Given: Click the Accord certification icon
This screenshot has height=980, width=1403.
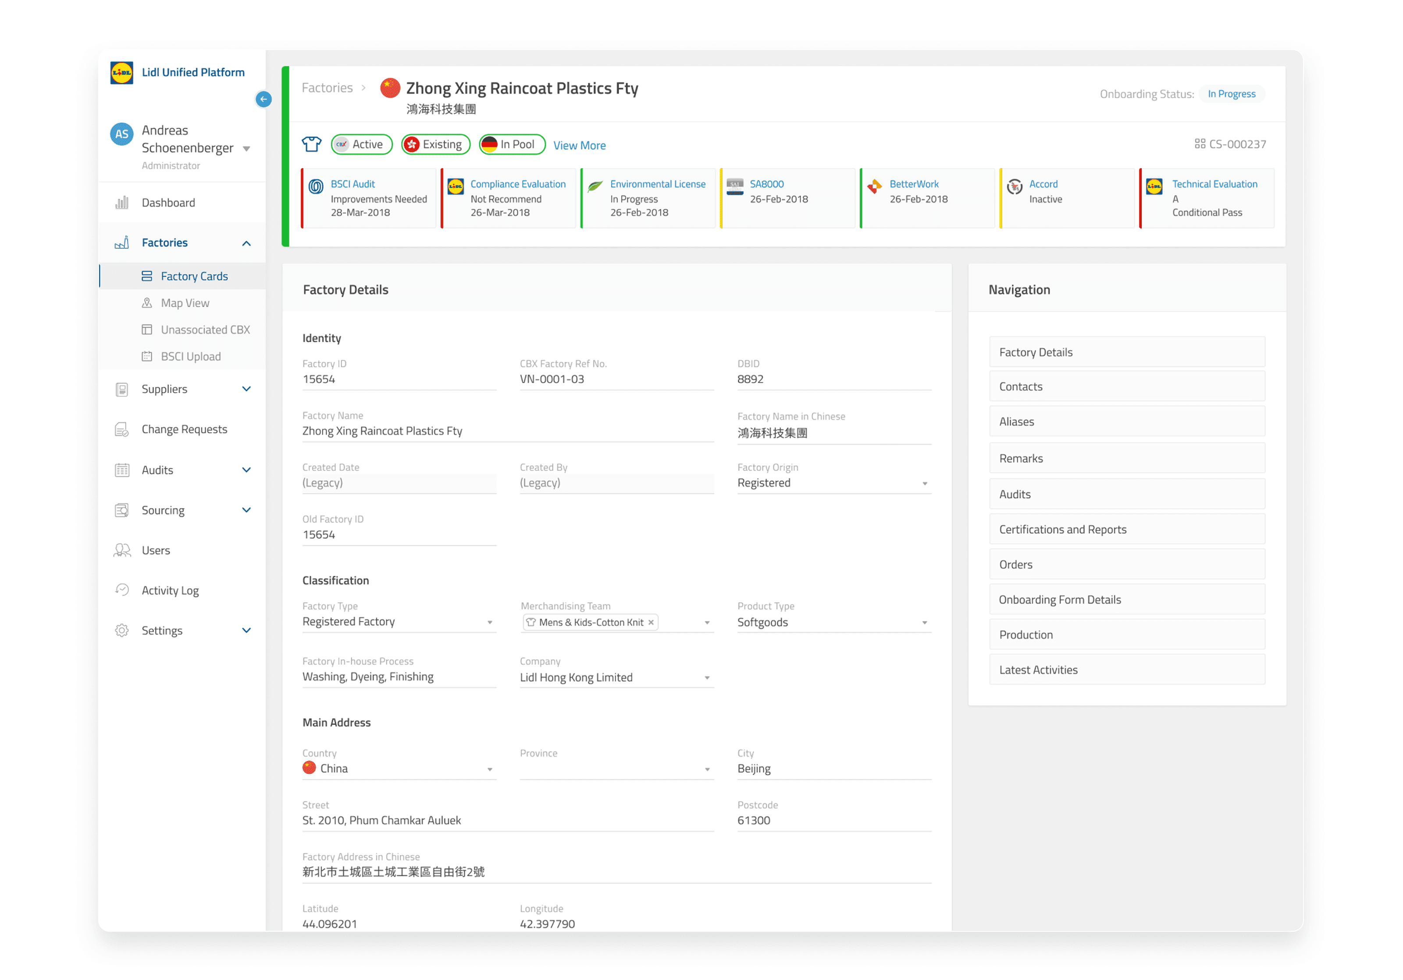Looking at the screenshot, I should tap(1015, 186).
